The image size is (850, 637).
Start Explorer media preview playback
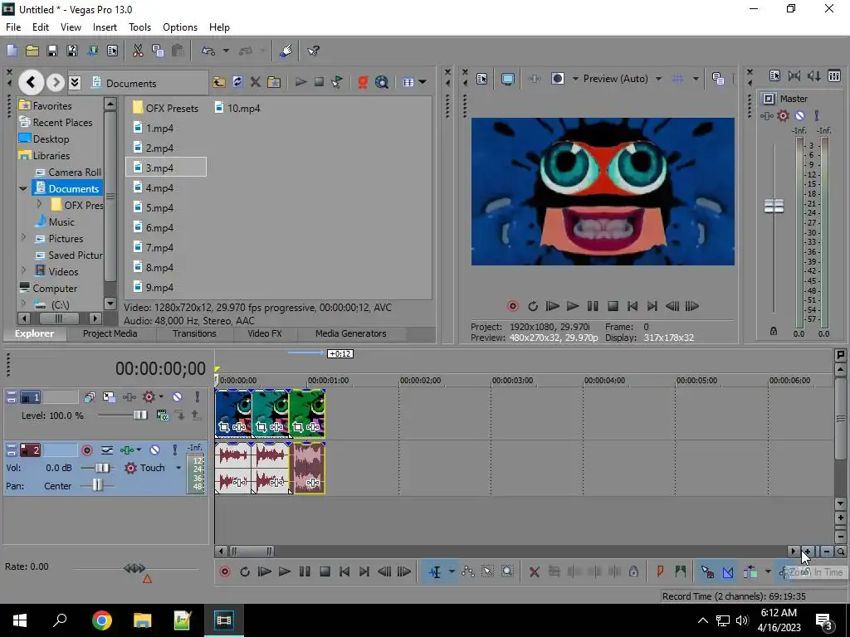pos(300,82)
